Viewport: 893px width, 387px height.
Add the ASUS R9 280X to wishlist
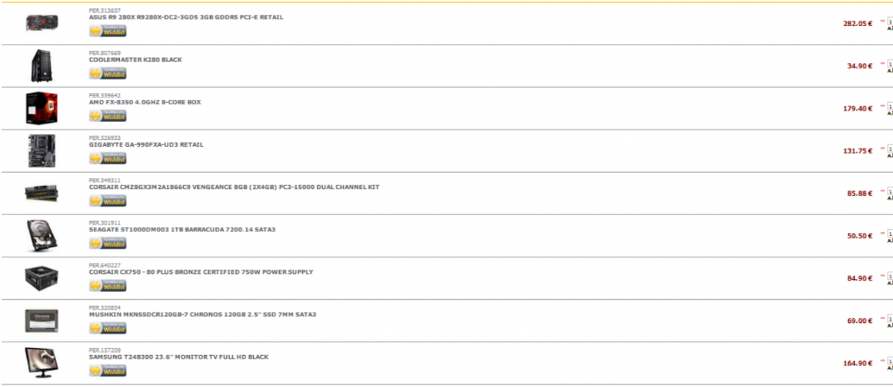tap(108, 31)
